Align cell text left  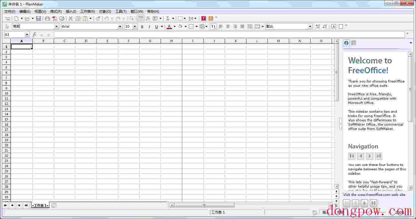(x=221, y=27)
